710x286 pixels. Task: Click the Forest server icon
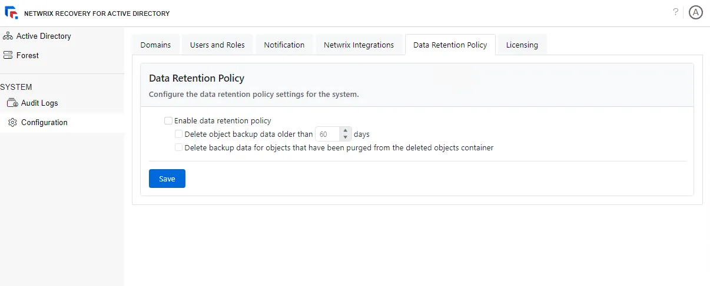click(x=8, y=55)
